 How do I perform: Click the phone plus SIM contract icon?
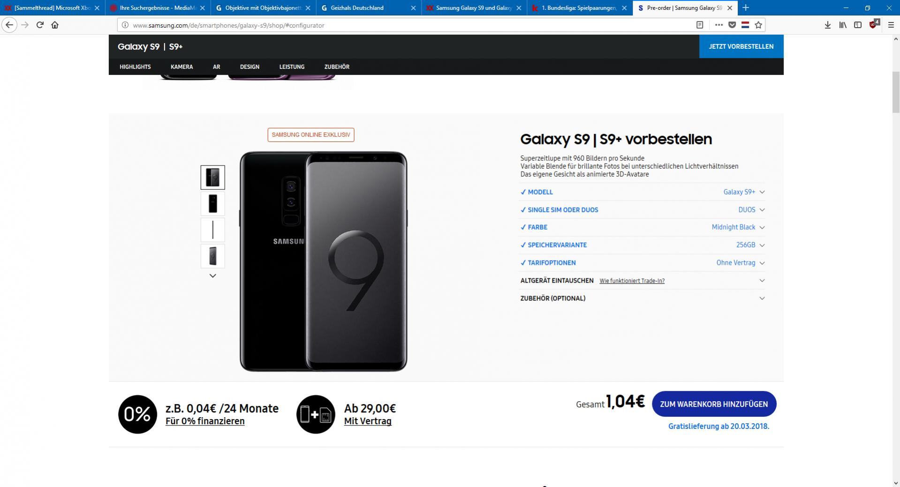click(316, 414)
